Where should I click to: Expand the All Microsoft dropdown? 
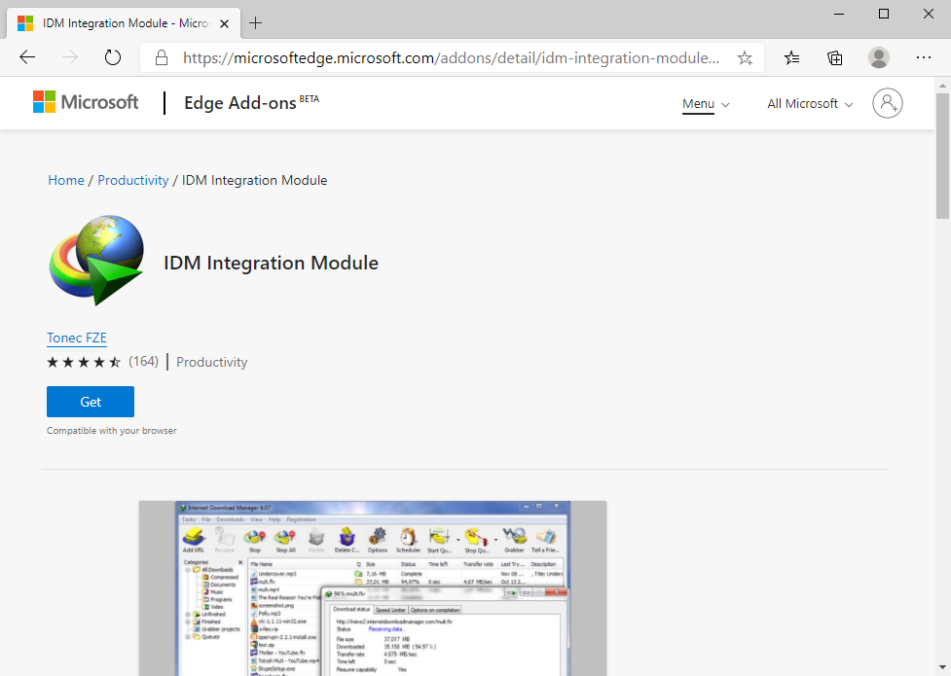(810, 104)
